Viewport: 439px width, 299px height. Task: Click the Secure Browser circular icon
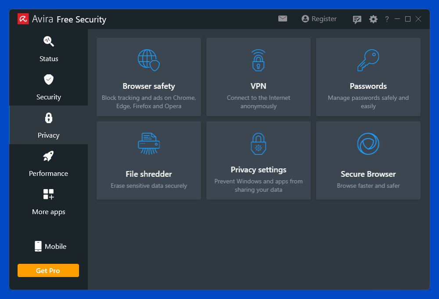click(x=368, y=144)
